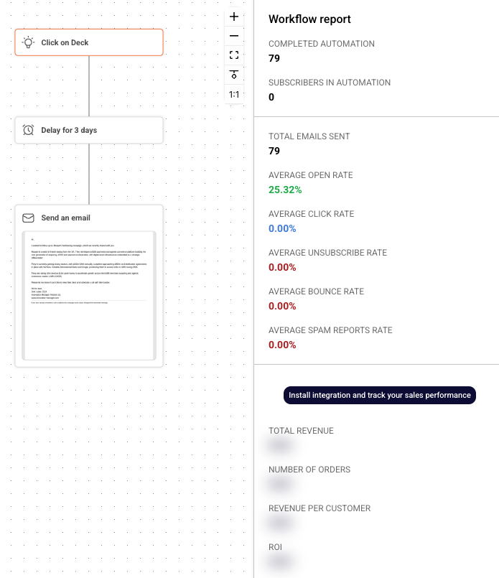Reset zoom with the 1:1 button
This screenshot has height=578, width=499.
click(234, 94)
